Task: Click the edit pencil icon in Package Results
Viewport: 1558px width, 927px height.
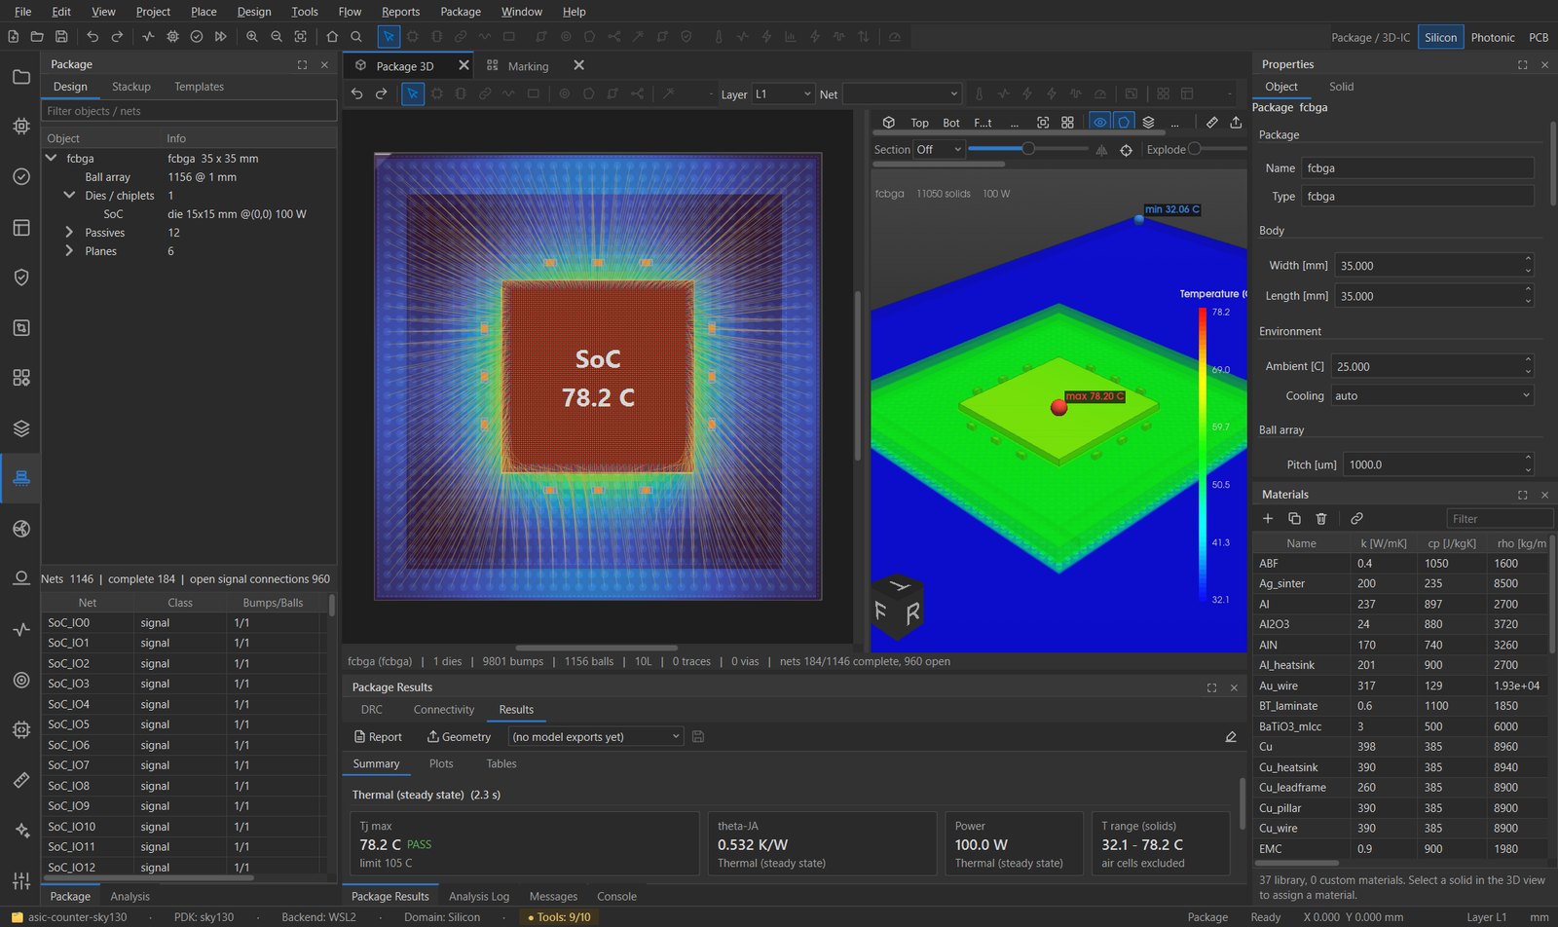Action: pos(1231,737)
